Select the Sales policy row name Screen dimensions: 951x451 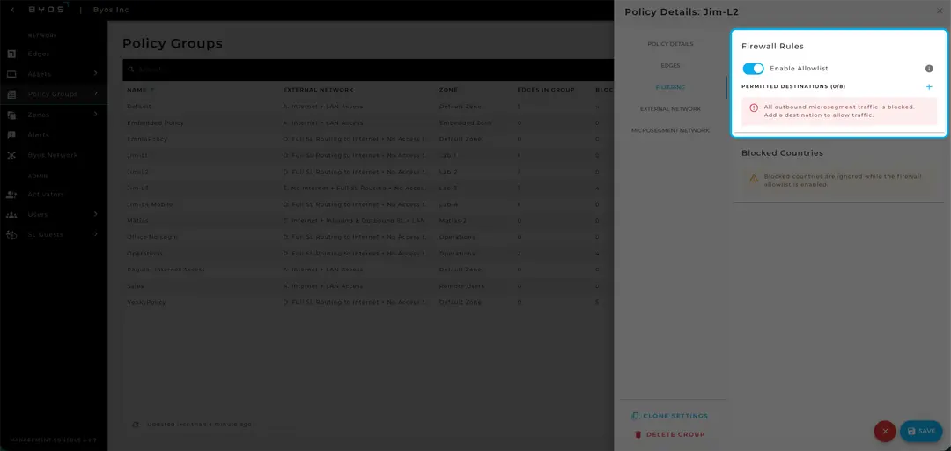(136, 286)
